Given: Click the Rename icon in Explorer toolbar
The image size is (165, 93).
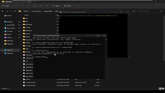Looking at the screenshot, I should click(35, 6).
